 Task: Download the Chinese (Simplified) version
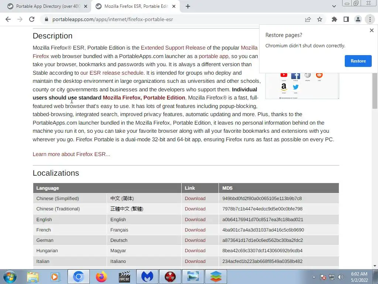195,199
